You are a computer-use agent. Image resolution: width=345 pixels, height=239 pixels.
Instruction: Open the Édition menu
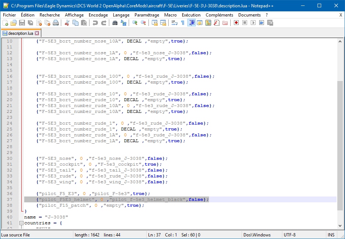tap(28, 15)
